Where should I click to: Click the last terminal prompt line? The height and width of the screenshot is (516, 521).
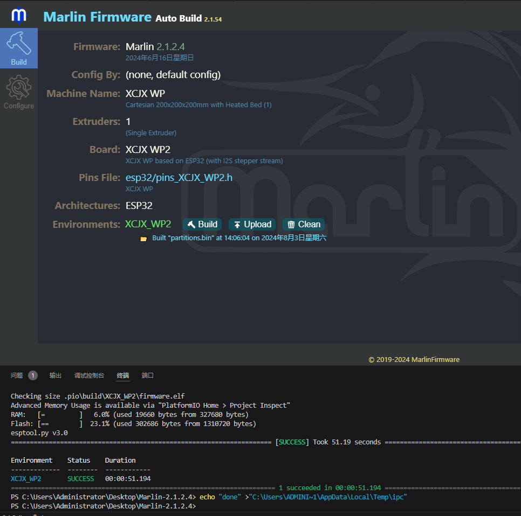[x=104, y=506]
